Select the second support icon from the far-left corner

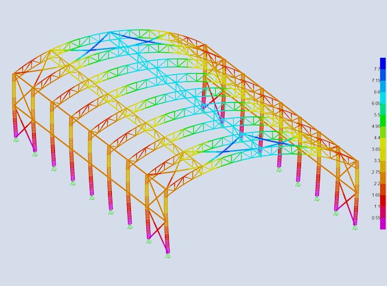(x=35, y=154)
